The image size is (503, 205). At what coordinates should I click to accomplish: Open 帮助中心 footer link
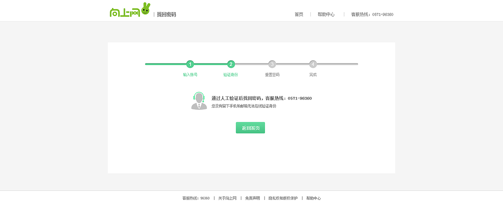(314, 198)
